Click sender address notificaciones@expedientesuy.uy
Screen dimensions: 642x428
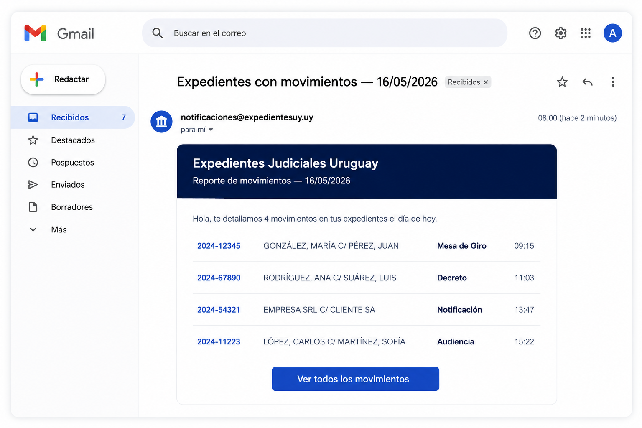[247, 117]
